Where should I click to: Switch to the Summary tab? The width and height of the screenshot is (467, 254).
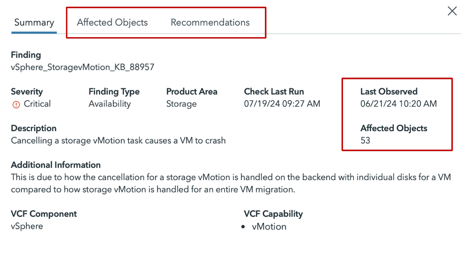coord(34,23)
